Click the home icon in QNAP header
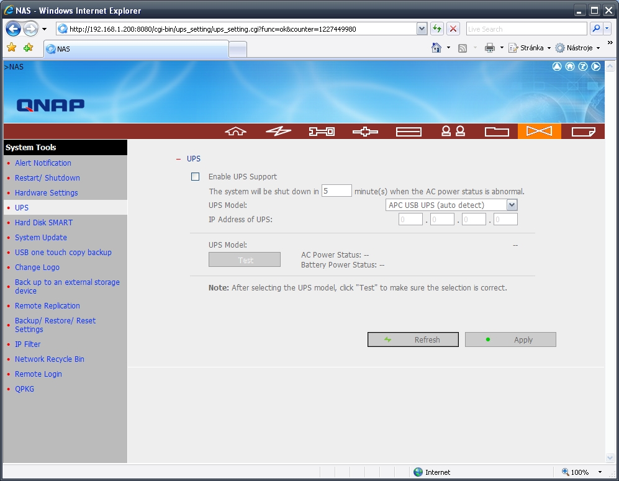 coord(570,66)
